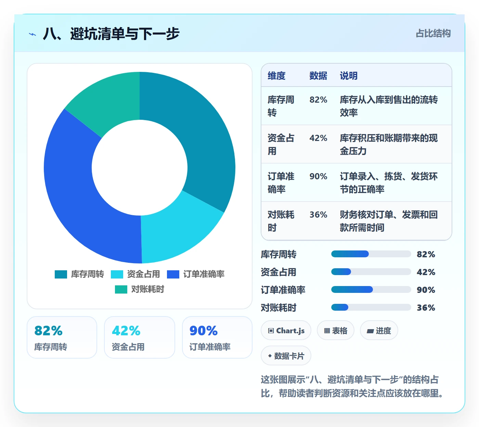Click the 数据卡片 chip
This screenshot has height=427, width=479.
tap(286, 356)
